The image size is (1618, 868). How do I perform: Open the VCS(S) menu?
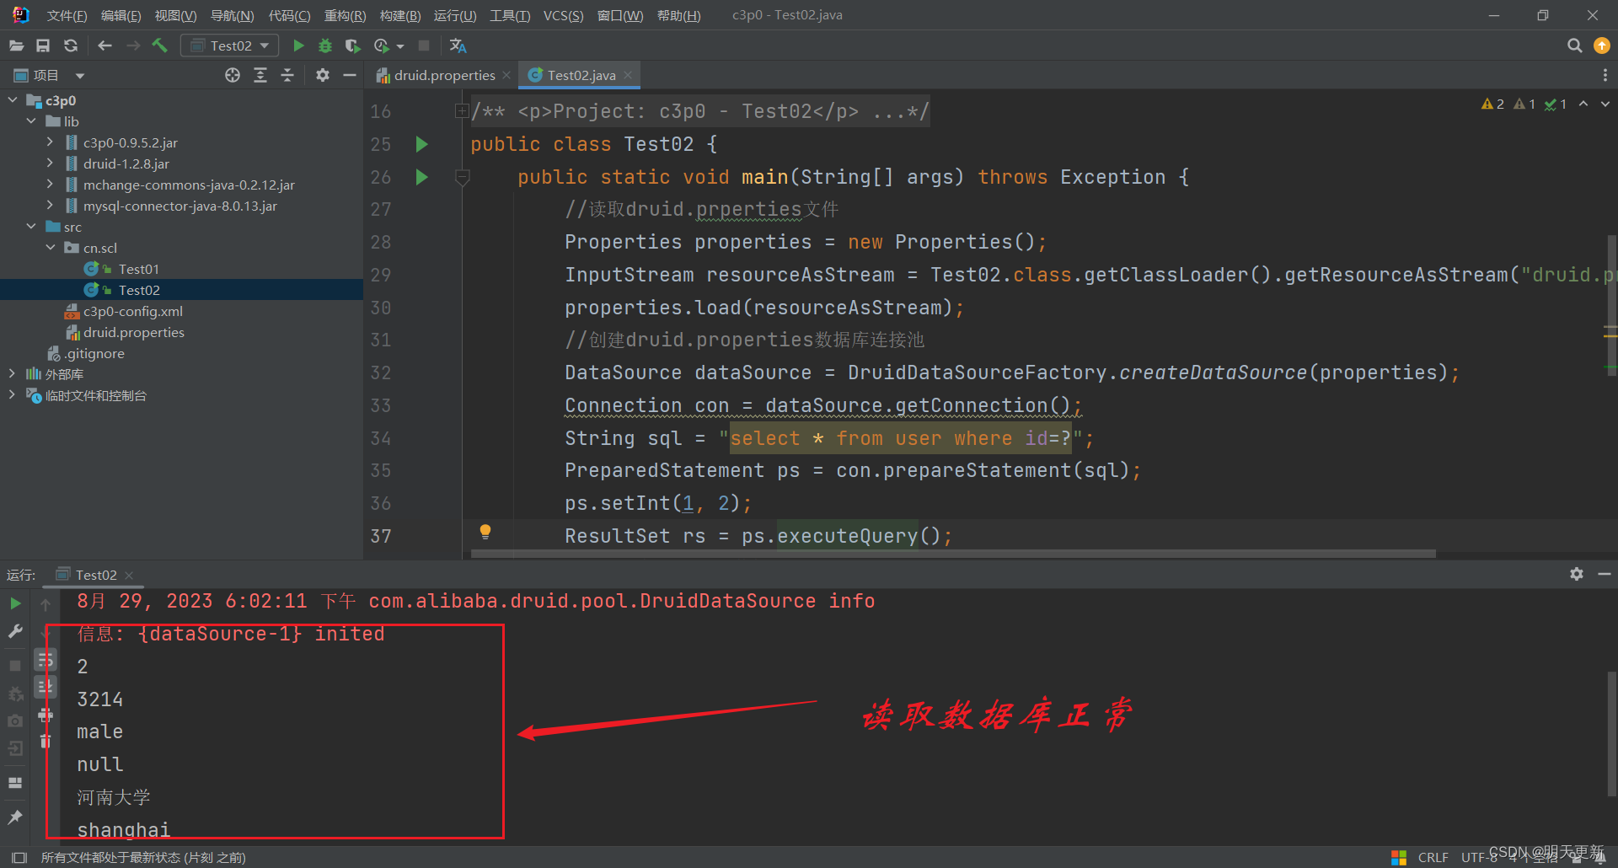pyautogui.click(x=563, y=15)
